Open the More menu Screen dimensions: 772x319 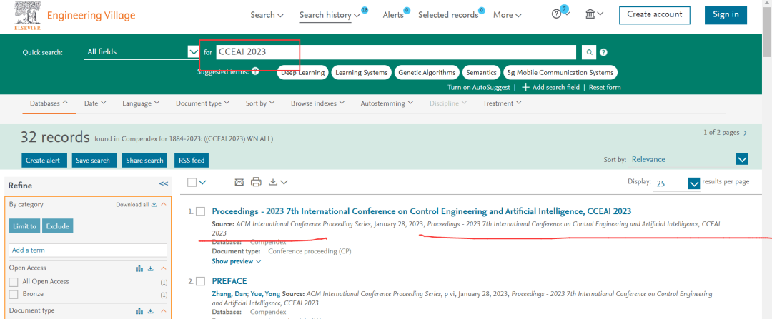click(507, 15)
